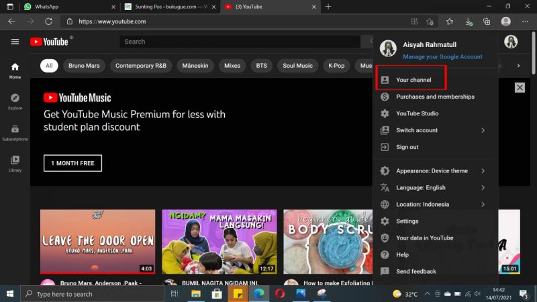Open Purchases and memberships
This screenshot has width=537, height=302.
[435, 97]
